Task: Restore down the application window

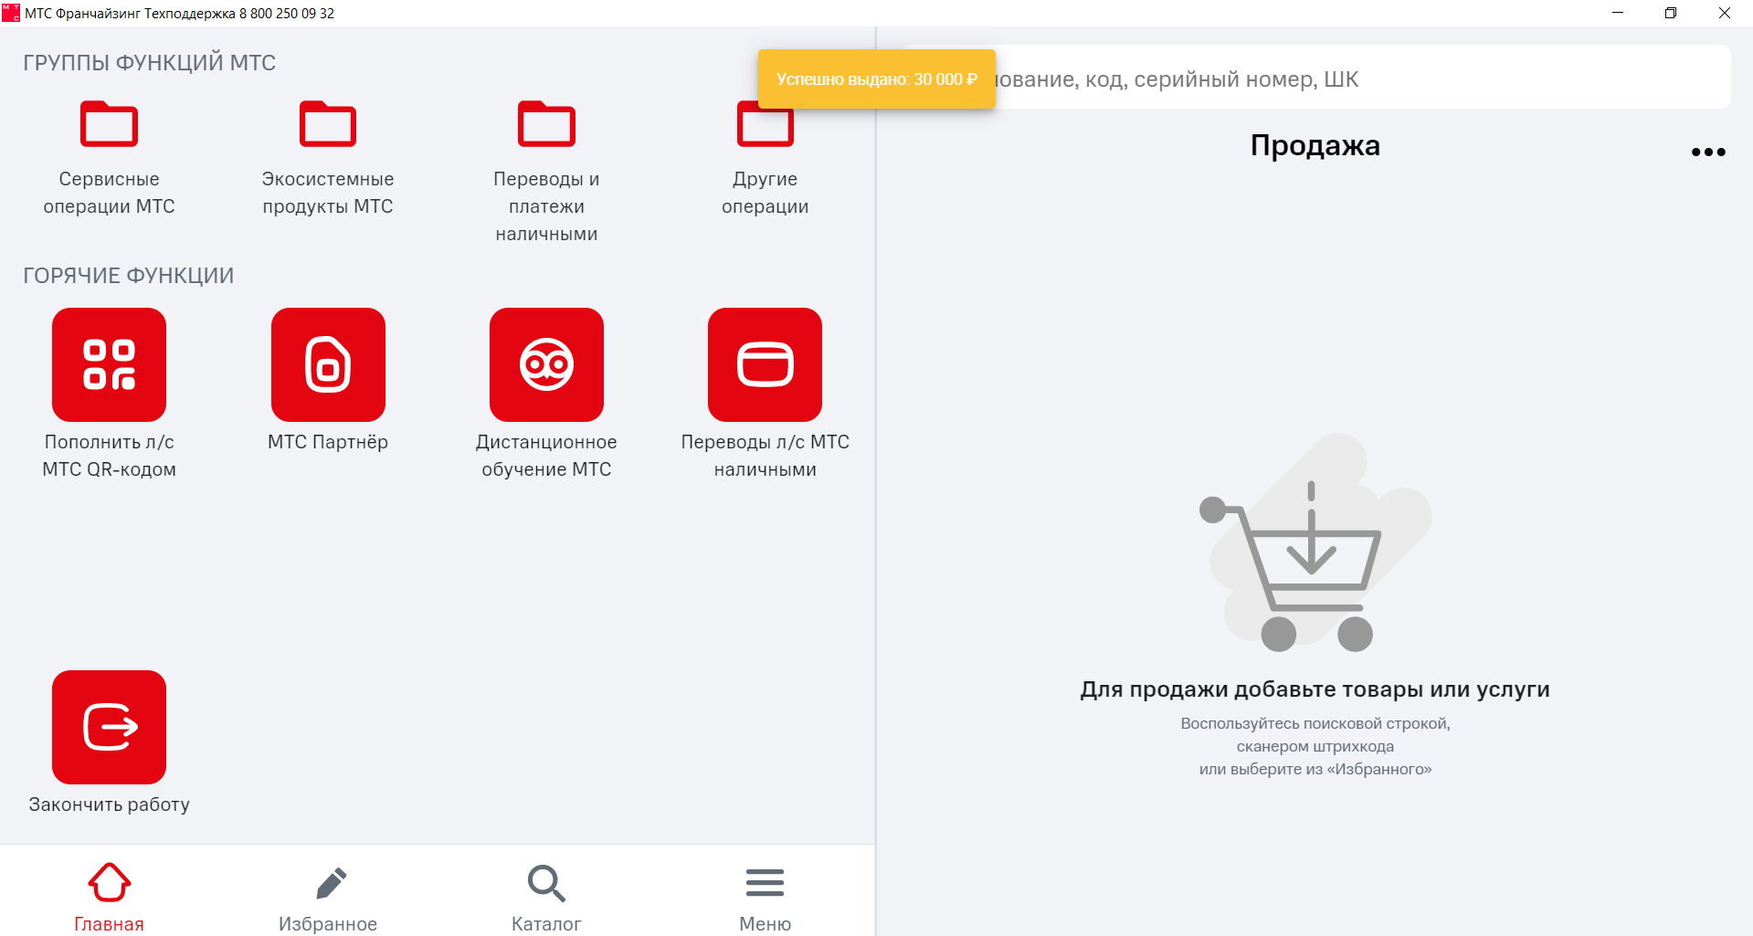Action: (1671, 13)
